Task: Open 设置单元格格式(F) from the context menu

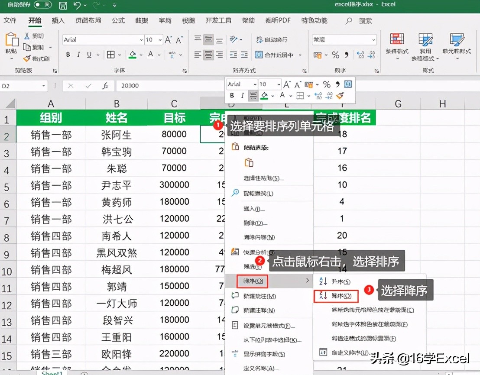Action: click(269, 326)
